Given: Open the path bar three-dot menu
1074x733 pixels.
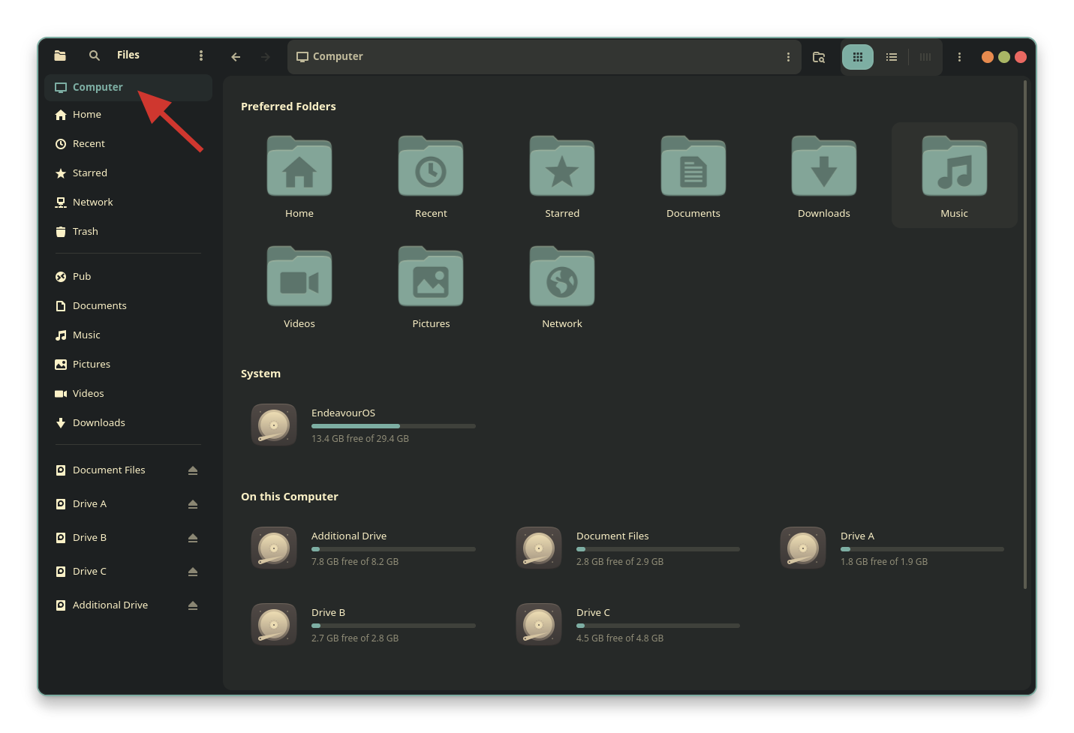Looking at the screenshot, I should click(x=788, y=57).
